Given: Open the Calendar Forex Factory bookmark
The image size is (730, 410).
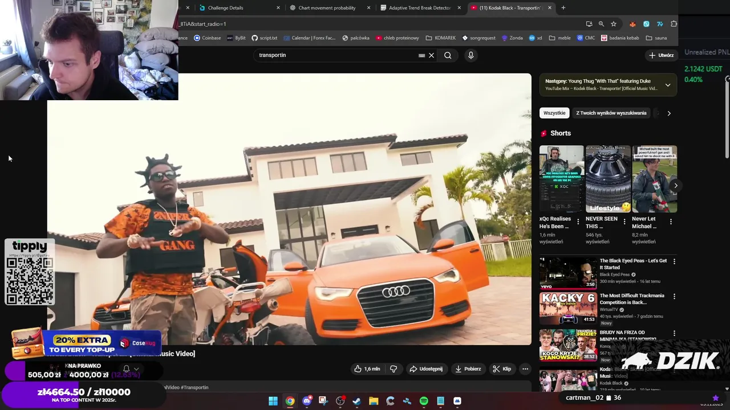Looking at the screenshot, I should (309, 38).
